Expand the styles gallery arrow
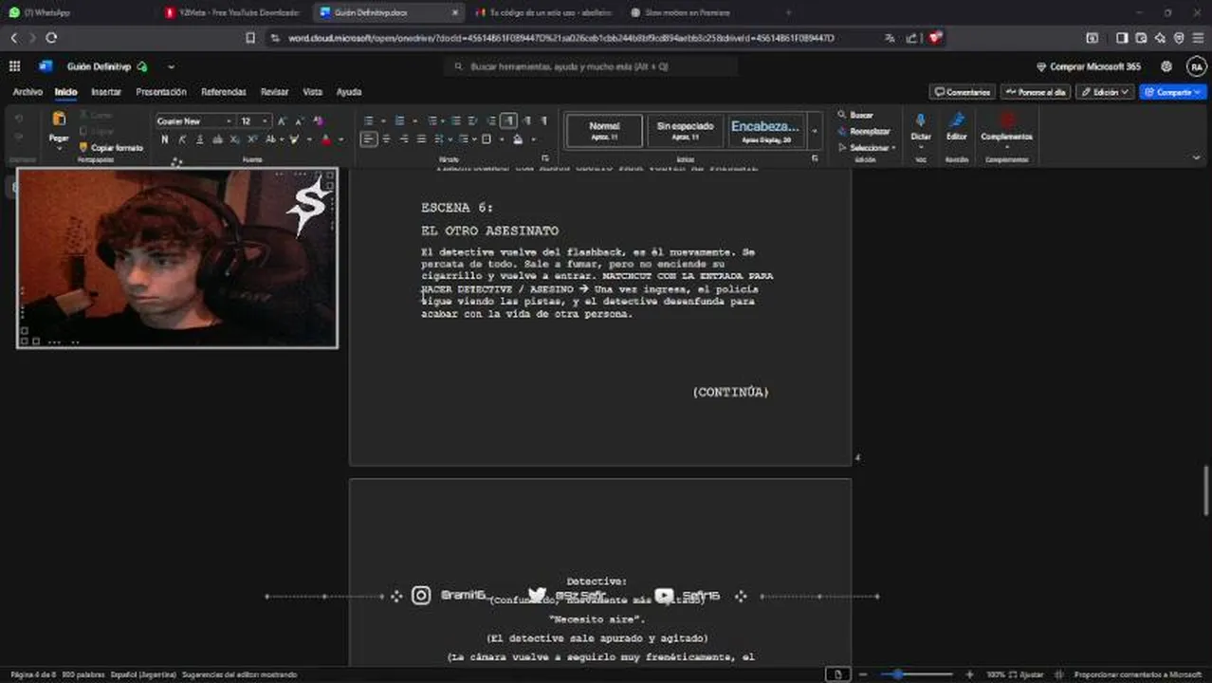The height and width of the screenshot is (683, 1212). [814, 132]
